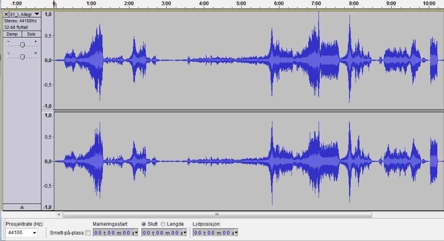Click the upper channel vertical scale
Viewport: 444px width, 241px height.
(x=47, y=60)
